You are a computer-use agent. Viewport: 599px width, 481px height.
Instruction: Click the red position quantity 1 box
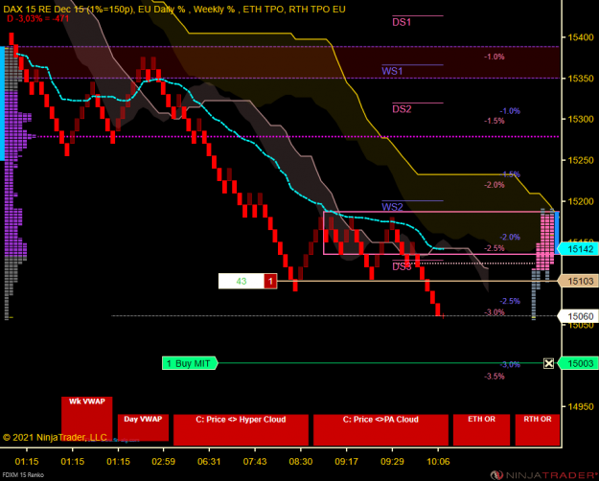coord(270,281)
